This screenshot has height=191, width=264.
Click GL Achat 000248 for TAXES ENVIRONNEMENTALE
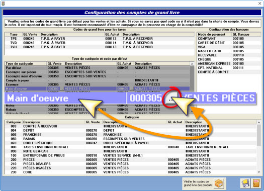(x=173, y=147)
